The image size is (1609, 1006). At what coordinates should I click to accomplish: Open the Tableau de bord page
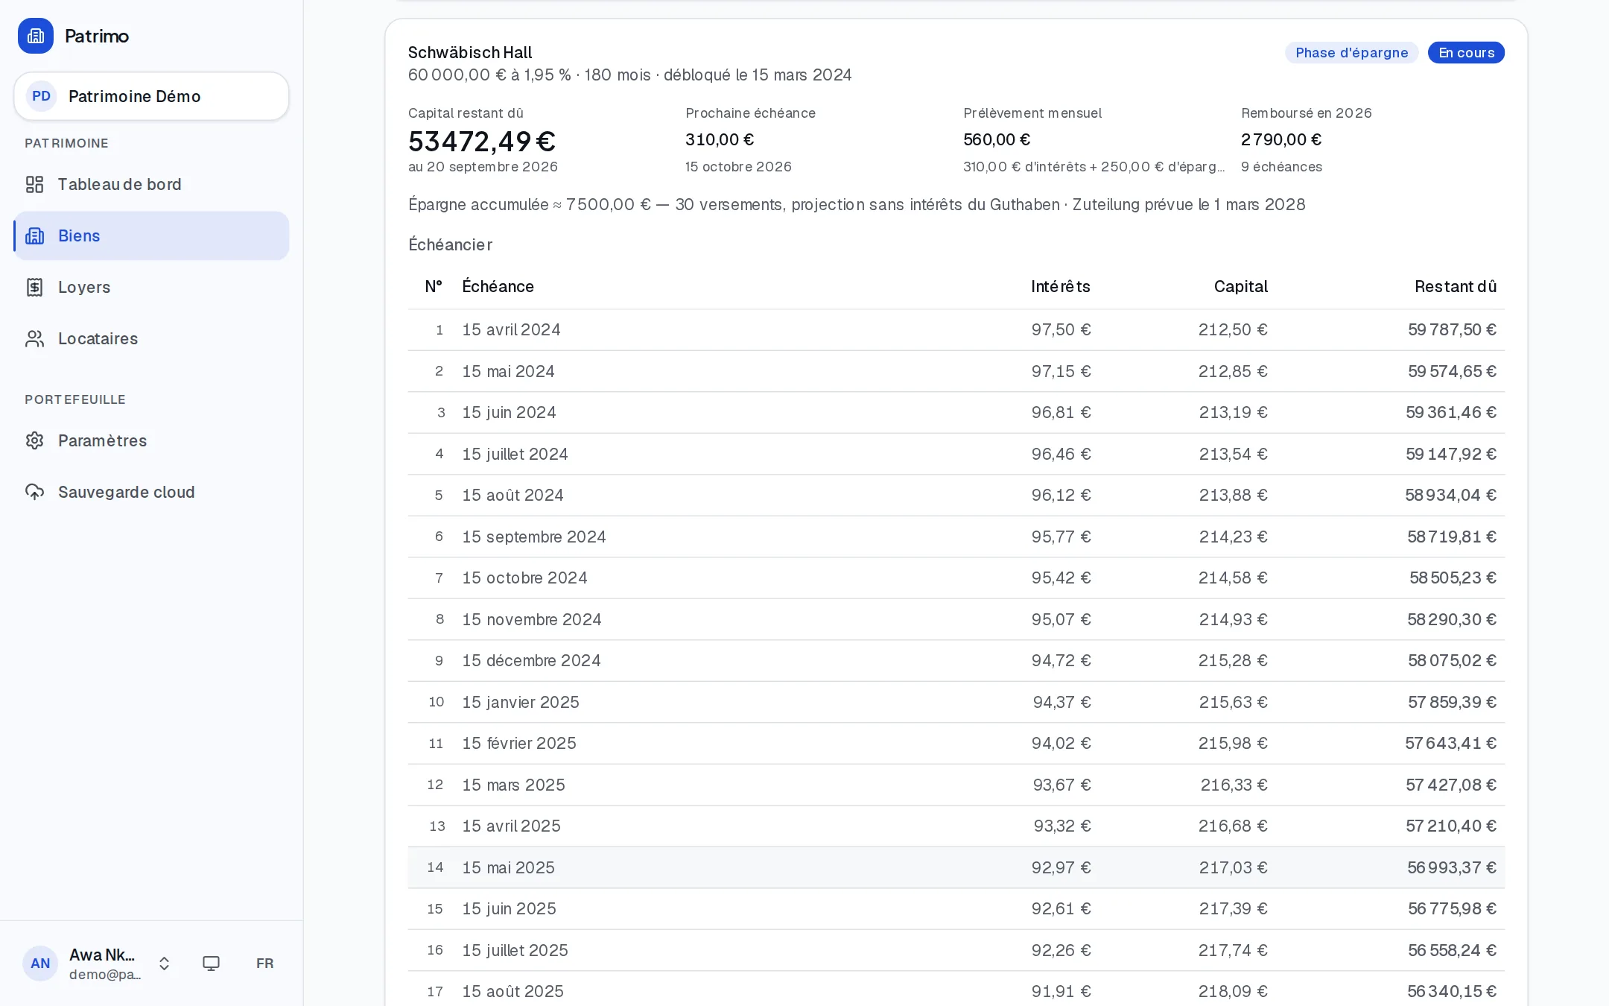pyautogui.click(x=151, y=184)
